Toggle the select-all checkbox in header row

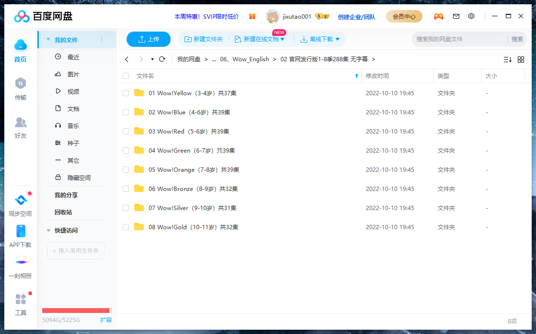pyautogui.click(x=126, y=76)
